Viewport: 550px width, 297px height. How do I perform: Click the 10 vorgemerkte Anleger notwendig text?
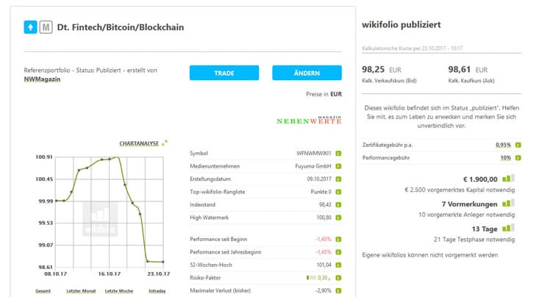[x=466, y=215]
